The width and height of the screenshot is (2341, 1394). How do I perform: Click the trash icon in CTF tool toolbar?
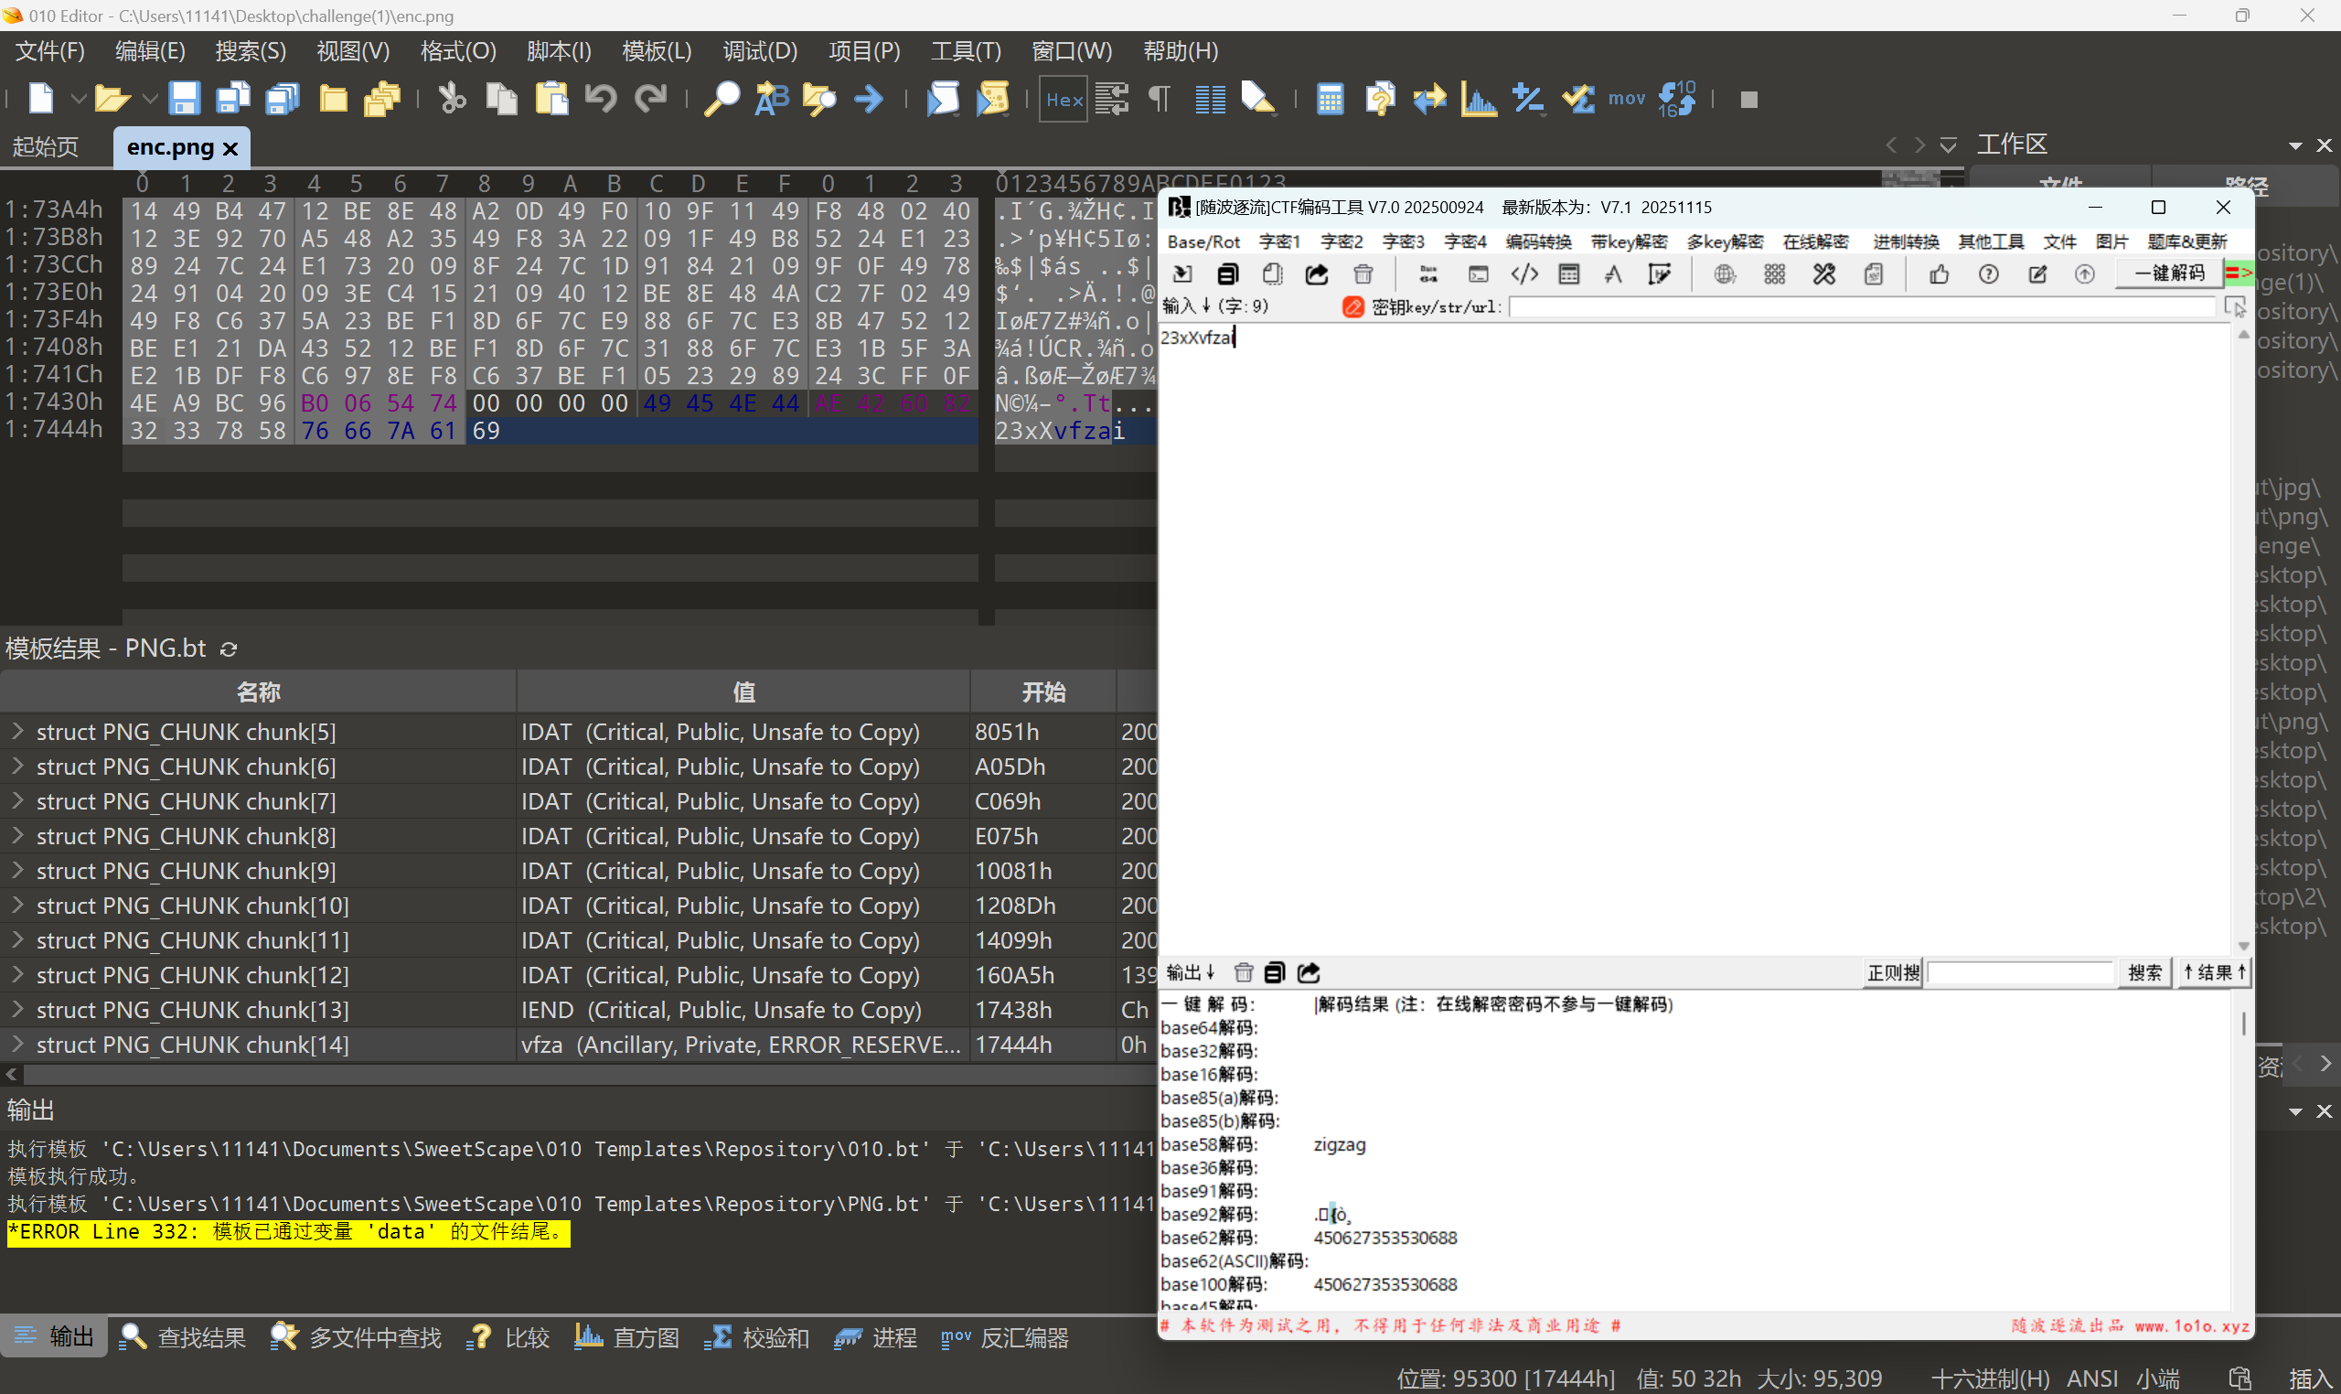pos(1363,274)
